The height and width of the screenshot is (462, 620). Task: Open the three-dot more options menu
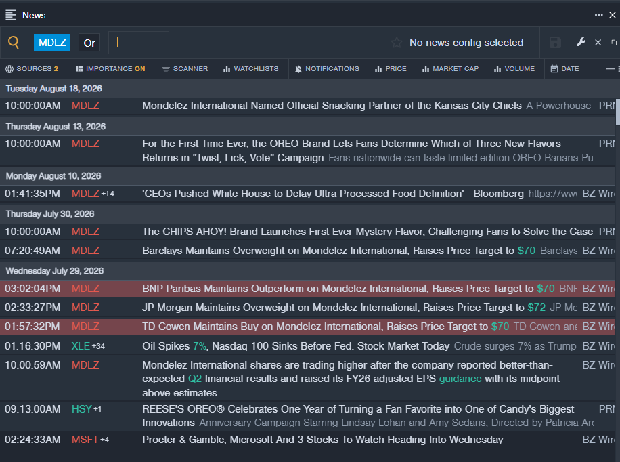[598, 15]
